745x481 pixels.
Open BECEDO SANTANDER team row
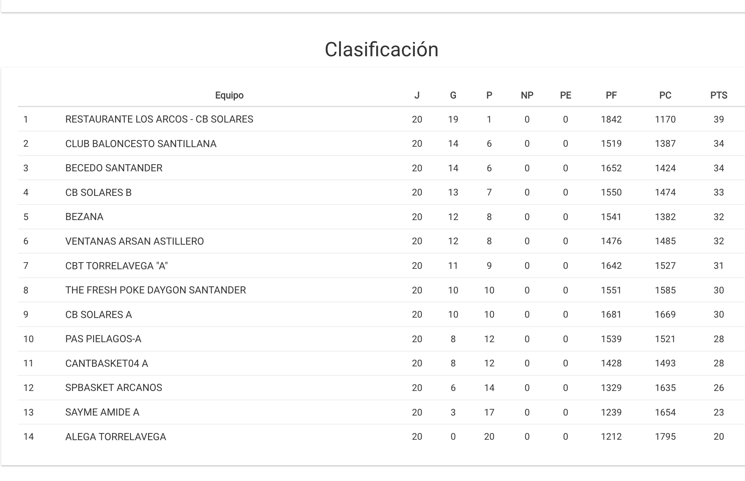[113, 168]
